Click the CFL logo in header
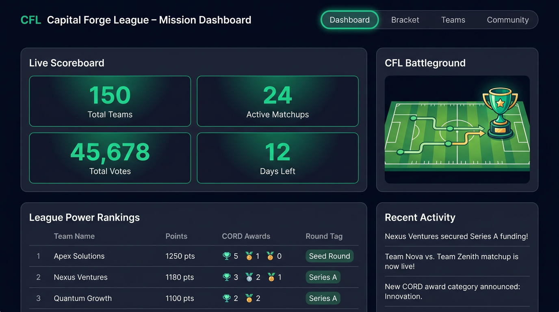The height and width of the screenshot is (312, 559). 31,20
